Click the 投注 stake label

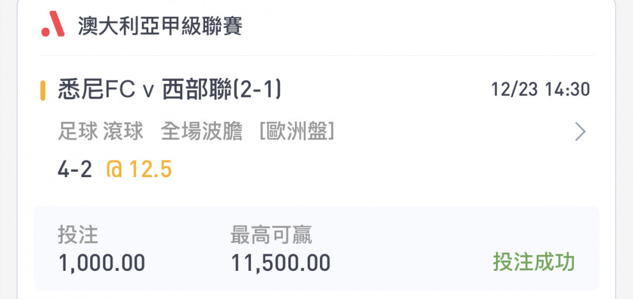pos(78,235)
